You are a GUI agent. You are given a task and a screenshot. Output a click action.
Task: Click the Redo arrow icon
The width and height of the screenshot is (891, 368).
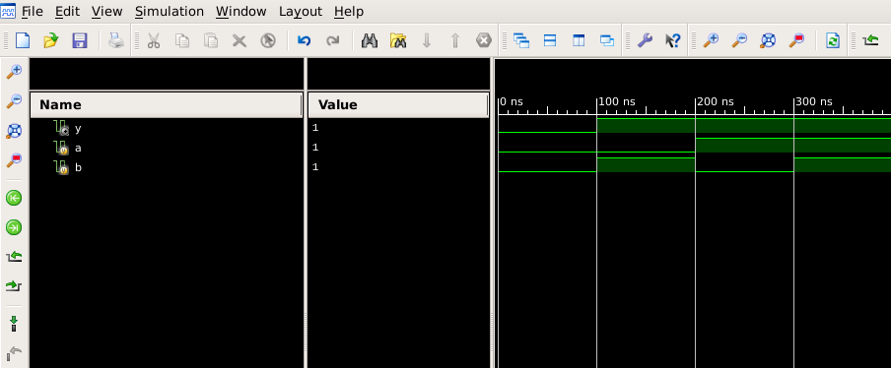pyautogui.click(x=333, y=40)
